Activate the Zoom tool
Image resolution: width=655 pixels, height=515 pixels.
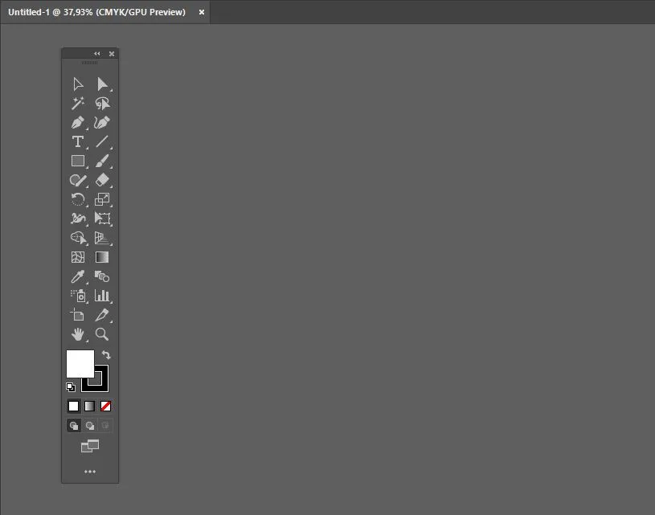pos(101,334)
